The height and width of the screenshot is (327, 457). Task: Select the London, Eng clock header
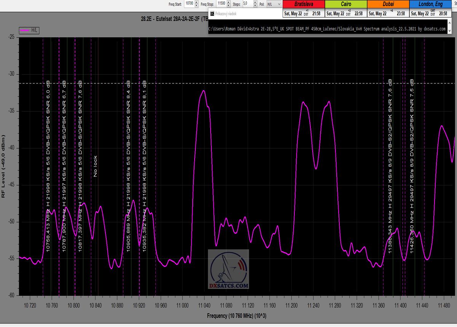(x=431, y=4)
